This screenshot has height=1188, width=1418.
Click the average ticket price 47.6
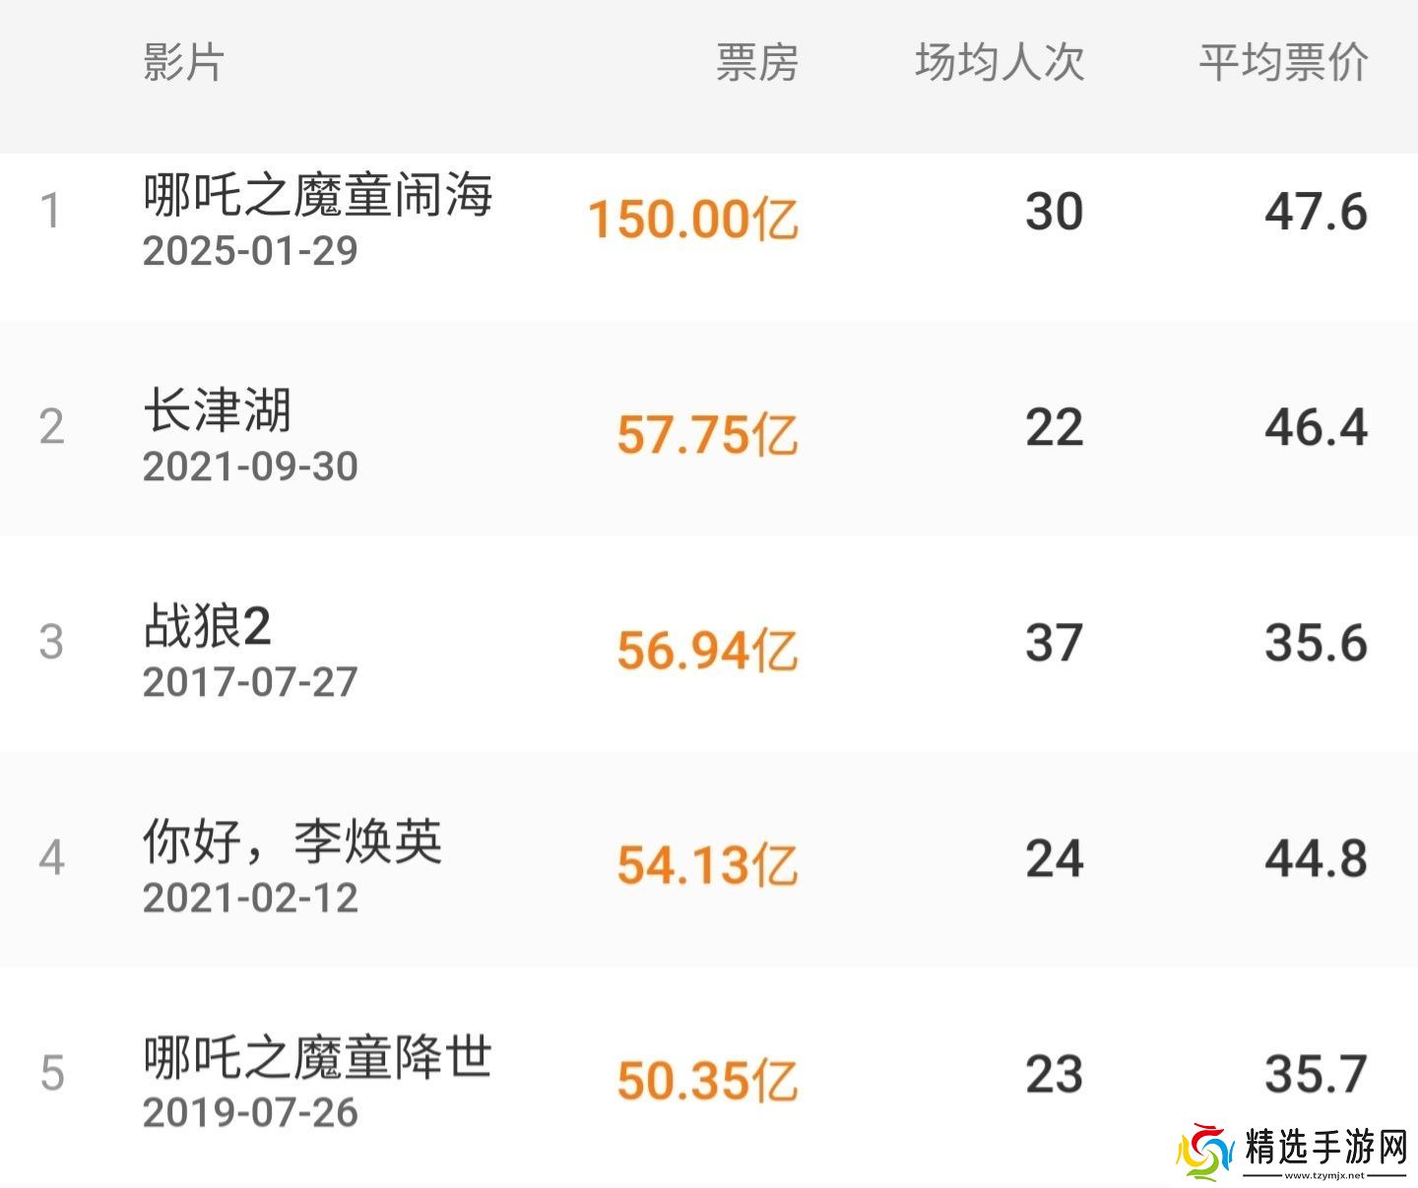[1316, 212]
